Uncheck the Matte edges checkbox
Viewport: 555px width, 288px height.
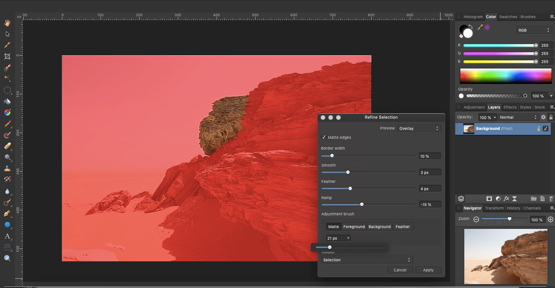tap(324, 137)
